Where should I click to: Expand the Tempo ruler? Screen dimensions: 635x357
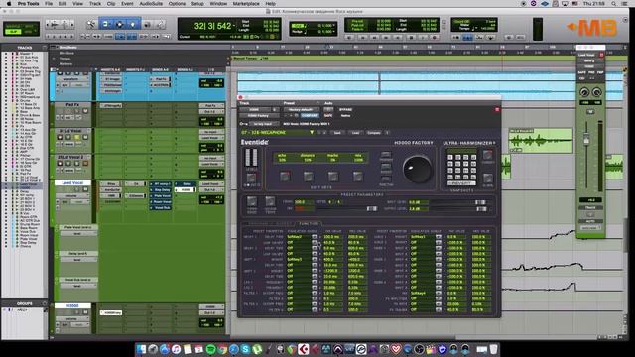coord(54,59)
